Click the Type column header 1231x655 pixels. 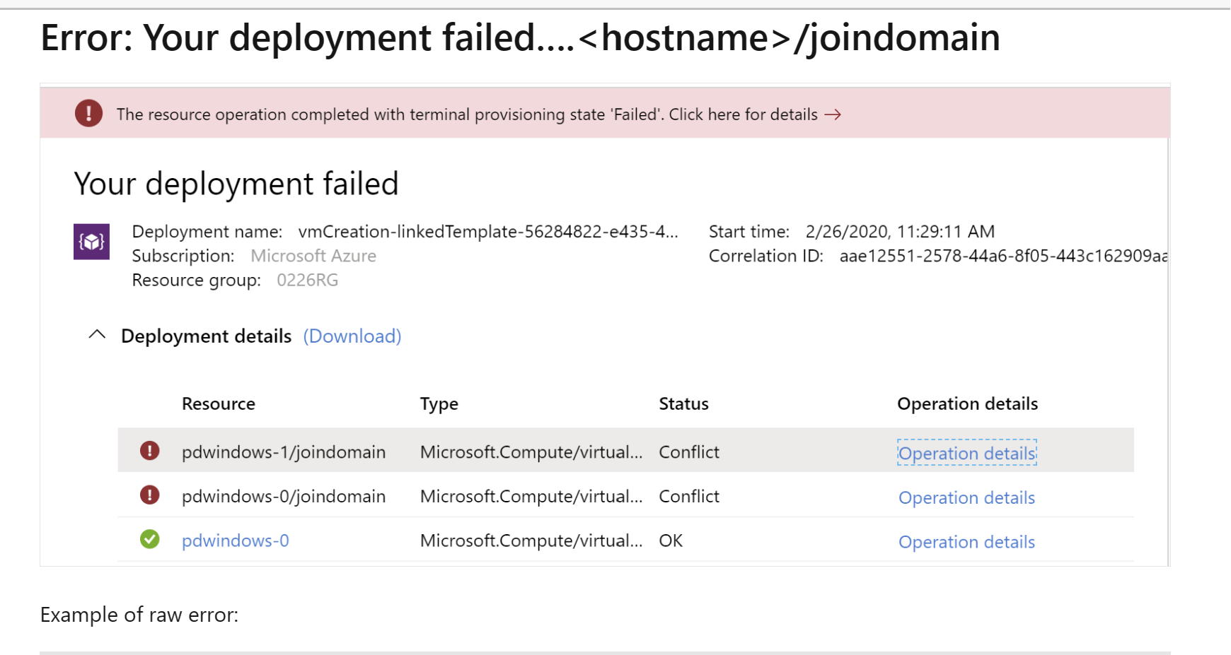click(439, 403)
